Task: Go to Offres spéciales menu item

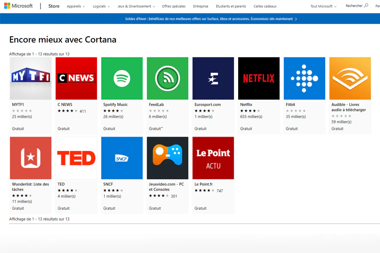Action: (x=174, y=6)
